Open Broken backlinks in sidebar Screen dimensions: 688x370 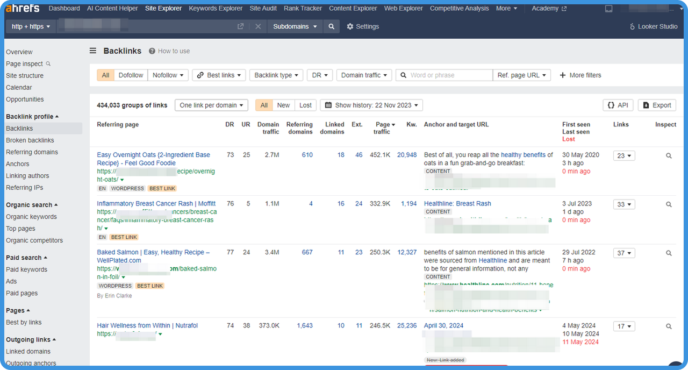tap(30, 140)
